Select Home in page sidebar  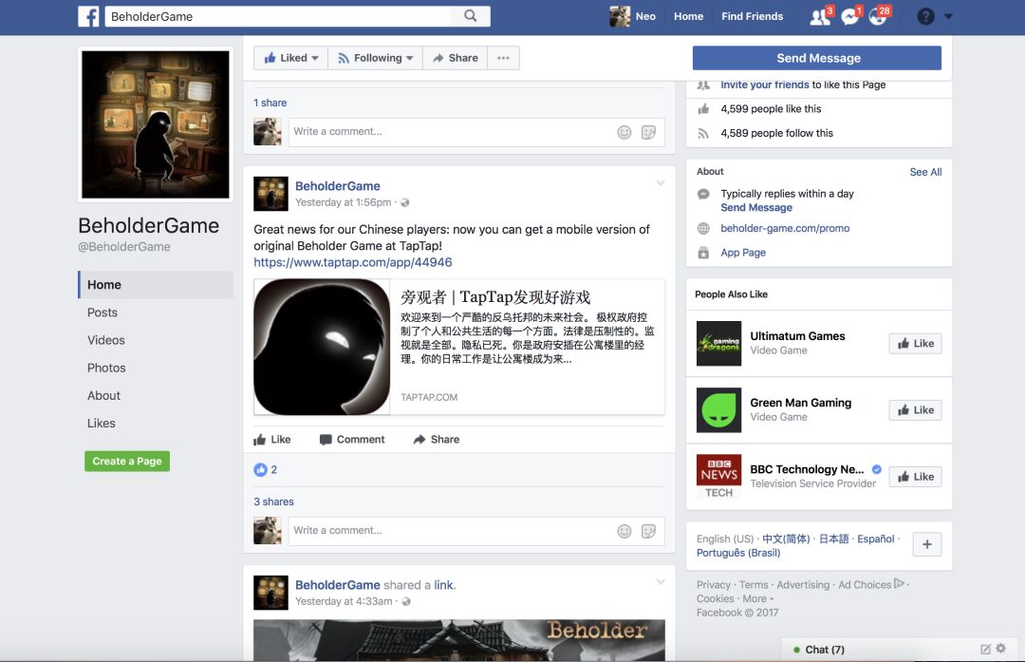(156, 285)
